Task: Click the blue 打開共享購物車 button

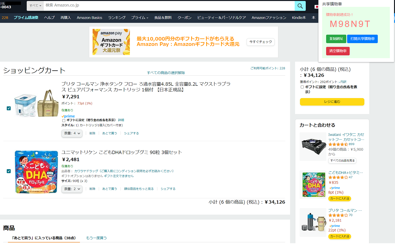Action: pos(362,39)
